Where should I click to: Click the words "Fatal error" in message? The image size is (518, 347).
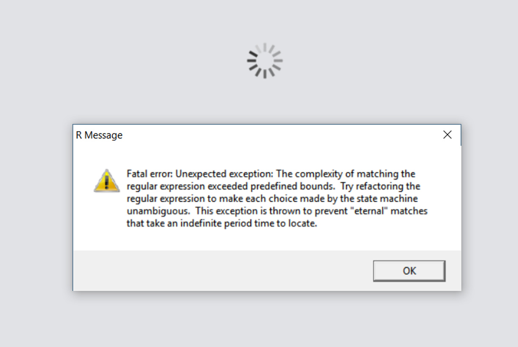149,174
